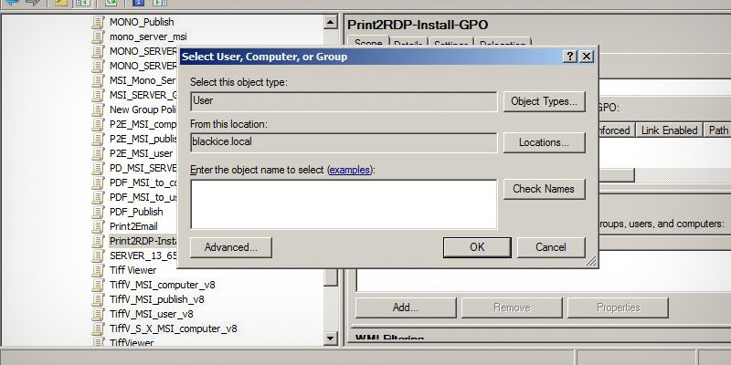Screen dimensions: 731x365
Task: Open the Object Types dialog
Action: tap(544, 101)
